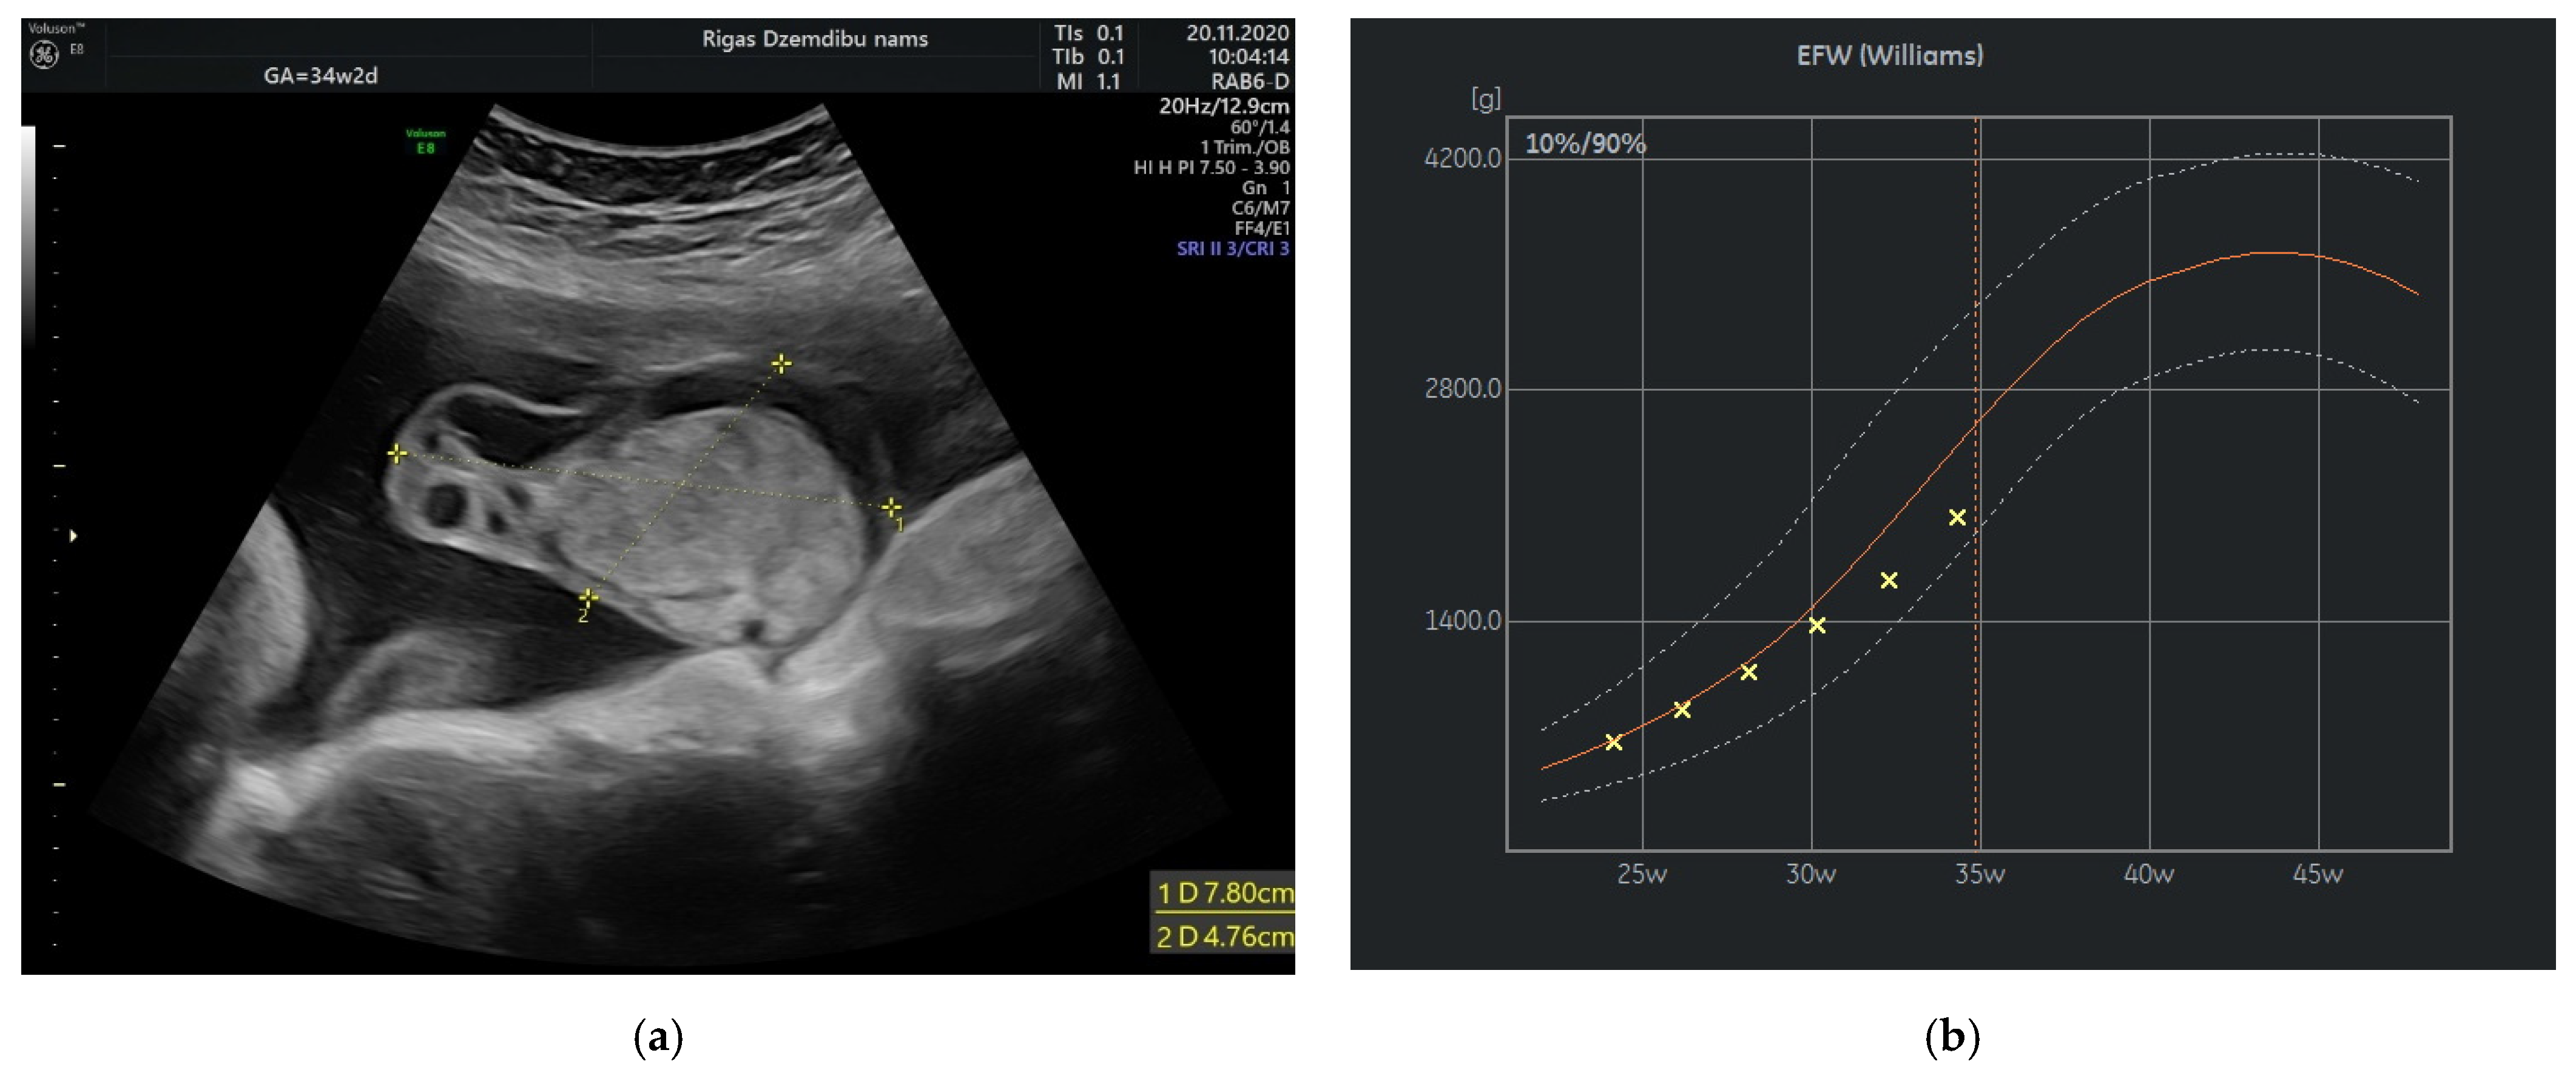Click the 10%/90% percentile label

point(1585,144)
